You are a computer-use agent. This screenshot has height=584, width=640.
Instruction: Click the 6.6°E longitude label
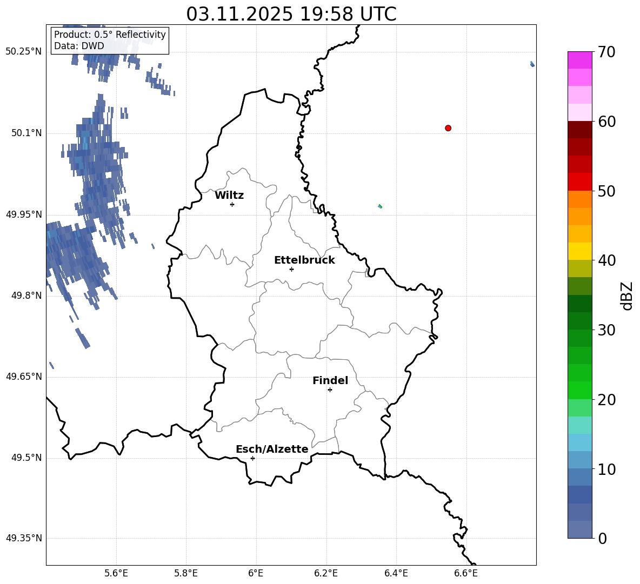point(466,573)
